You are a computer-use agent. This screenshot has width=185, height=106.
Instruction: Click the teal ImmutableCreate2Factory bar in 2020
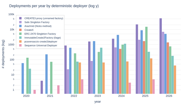(x=30, y=81)
